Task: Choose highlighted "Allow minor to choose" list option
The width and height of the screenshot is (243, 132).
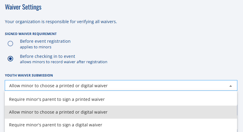Action: point(121,112)
